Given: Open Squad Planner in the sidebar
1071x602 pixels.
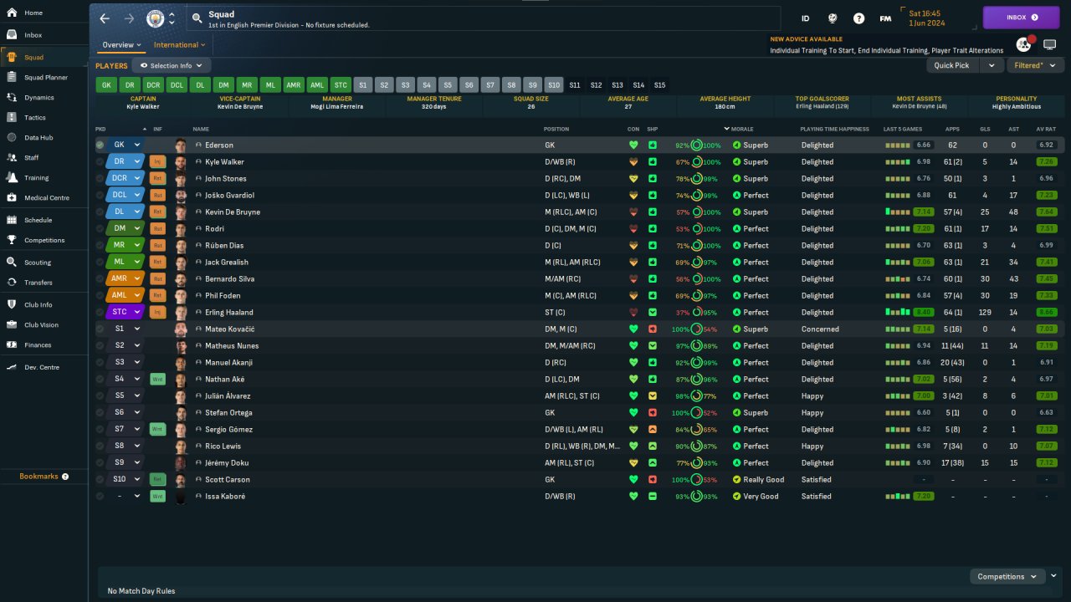Looking at the screenshot, I should coord(45,77).
